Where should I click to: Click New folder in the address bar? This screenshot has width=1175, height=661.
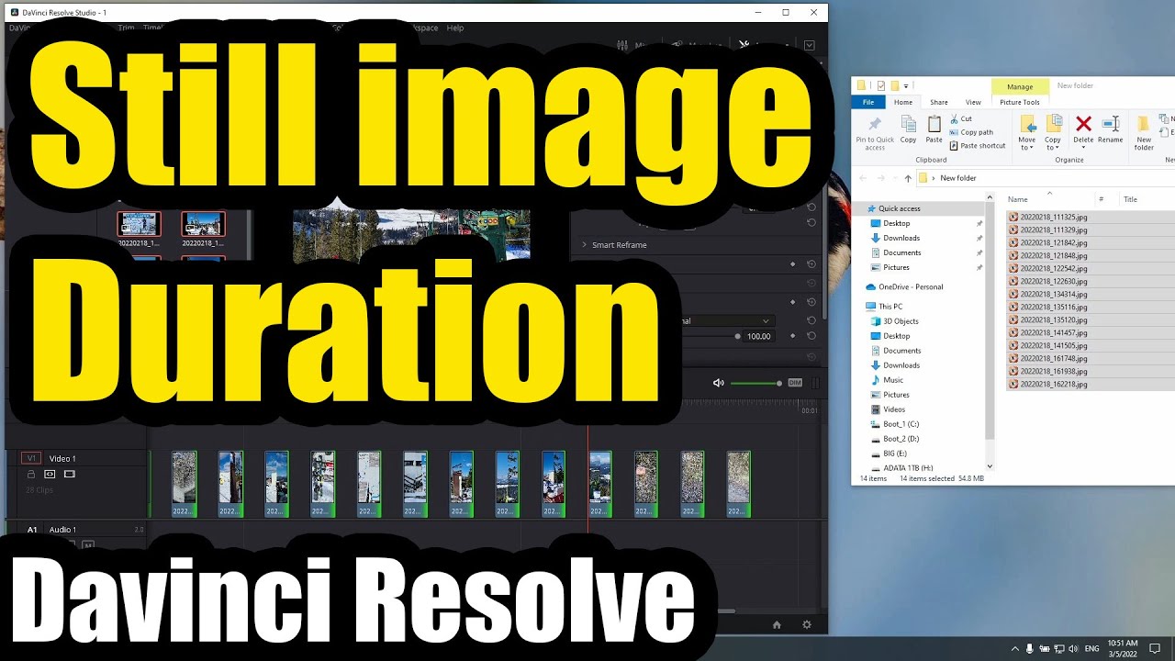click(x=957, y=178)
